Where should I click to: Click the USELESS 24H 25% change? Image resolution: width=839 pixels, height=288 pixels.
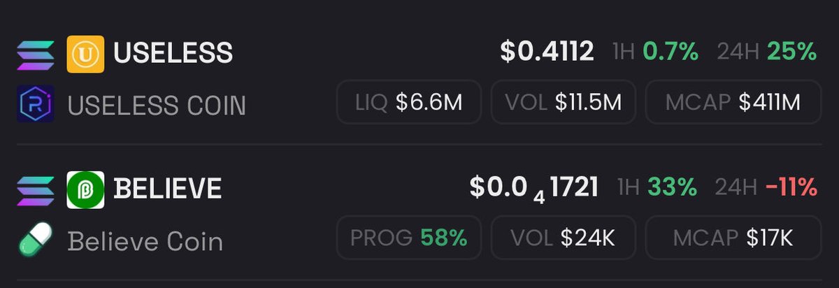[766, 51]
